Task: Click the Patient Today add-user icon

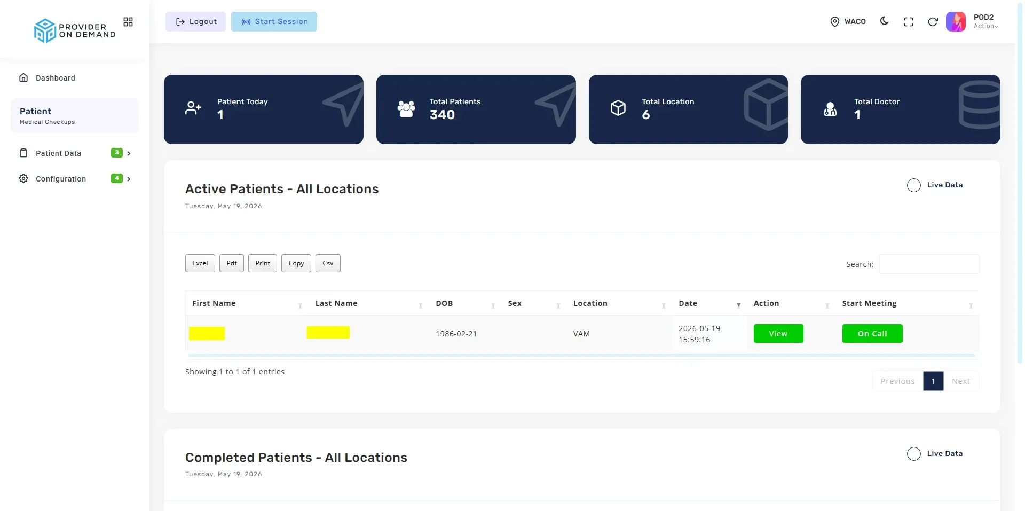Action: 193,108
